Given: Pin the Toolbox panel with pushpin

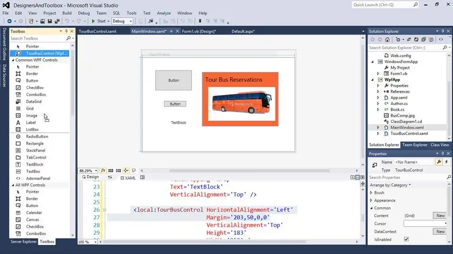Looking at the screenshot, I should (x=66, y=31).
